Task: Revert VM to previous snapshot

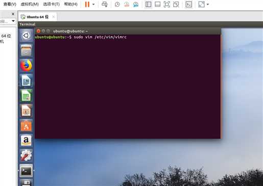Action: pos(127,4)
